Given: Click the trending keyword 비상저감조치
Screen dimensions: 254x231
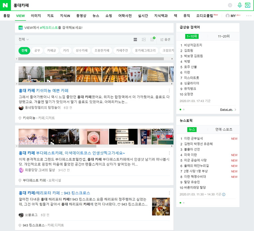Looking at the screenshot, I should point(193,45).
